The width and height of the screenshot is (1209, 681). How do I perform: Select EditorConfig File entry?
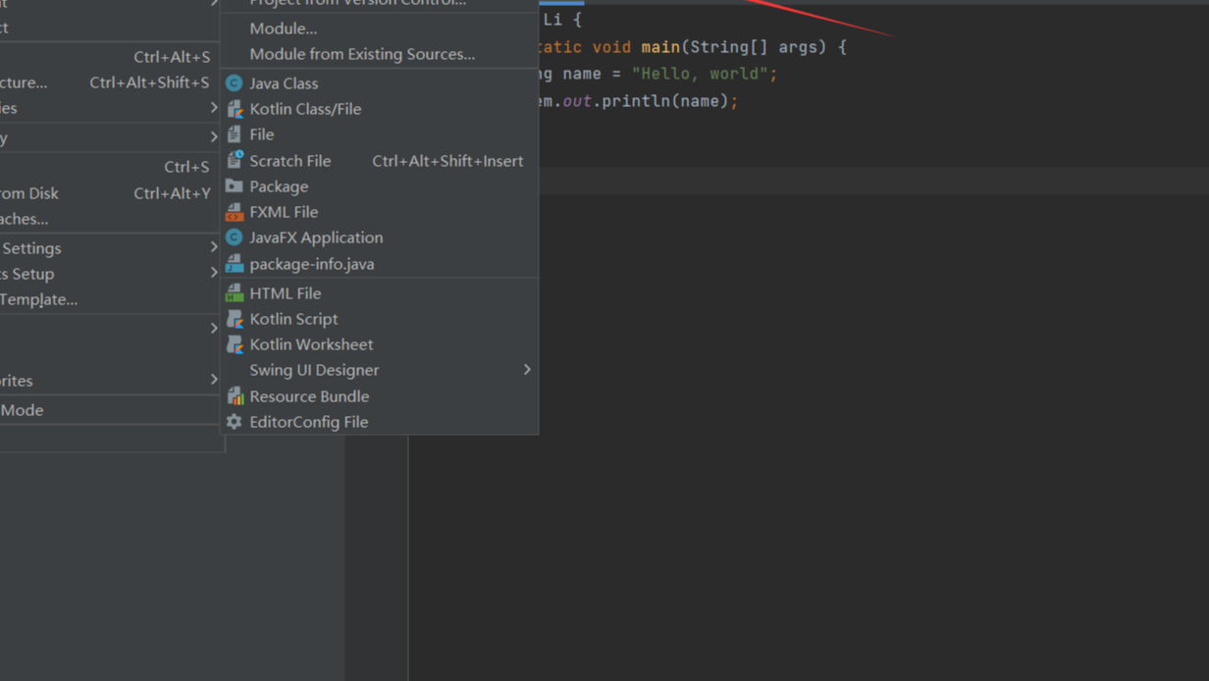pos(379,422)
